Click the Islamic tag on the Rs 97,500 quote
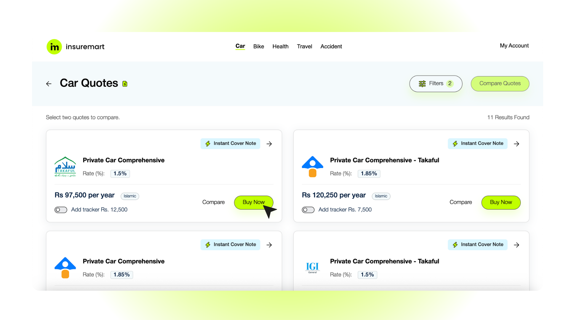The height and width of the screenshot is (320, 569). tap(130, 196)
